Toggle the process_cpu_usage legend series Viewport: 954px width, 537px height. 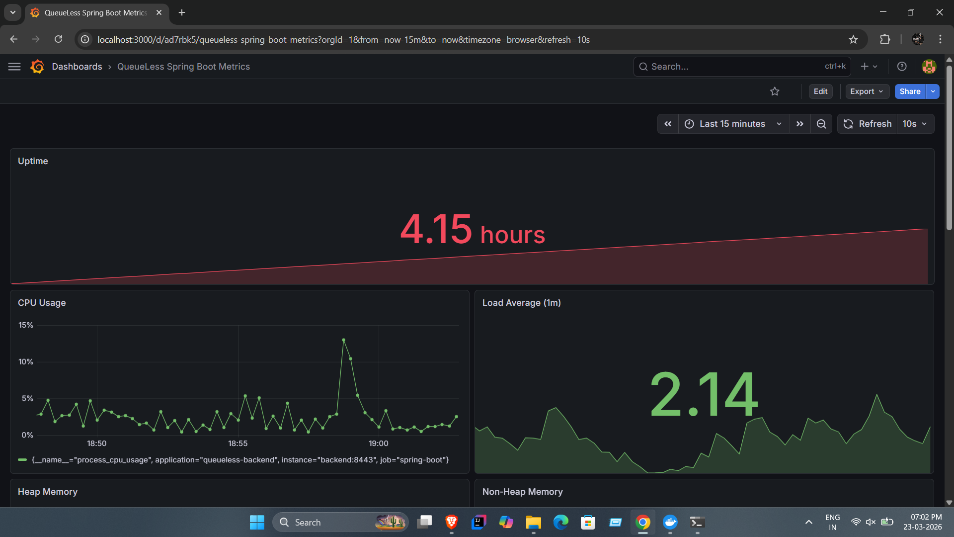click(x=240, y=460)
